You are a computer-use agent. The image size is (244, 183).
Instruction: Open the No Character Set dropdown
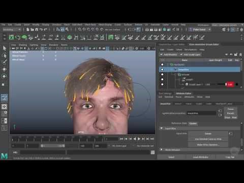tap(145, 146)
